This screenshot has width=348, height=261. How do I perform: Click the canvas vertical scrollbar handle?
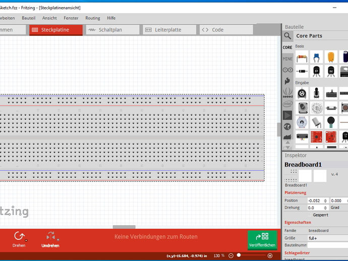tap(279, 129)
